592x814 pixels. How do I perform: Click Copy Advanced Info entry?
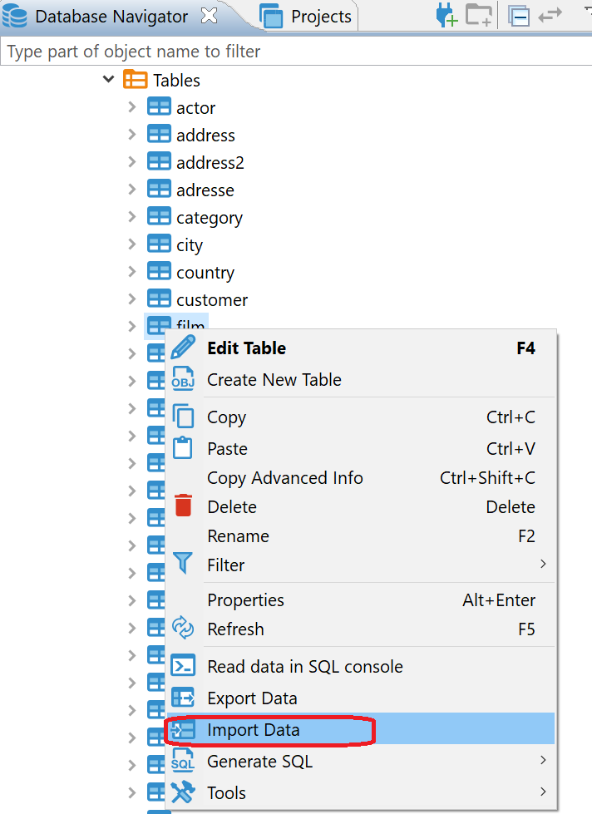(285, 478)
